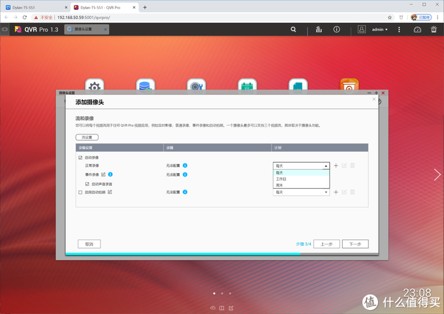The image size is (444, 314).
Task: Click the trash icon in the snapshot schedule row
Action: [353, 192]
